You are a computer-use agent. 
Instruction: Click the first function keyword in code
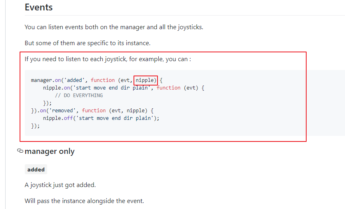click(x=103, y=80)
